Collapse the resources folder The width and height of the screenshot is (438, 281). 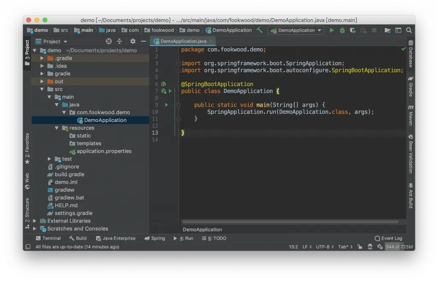[x=57, y=128]
